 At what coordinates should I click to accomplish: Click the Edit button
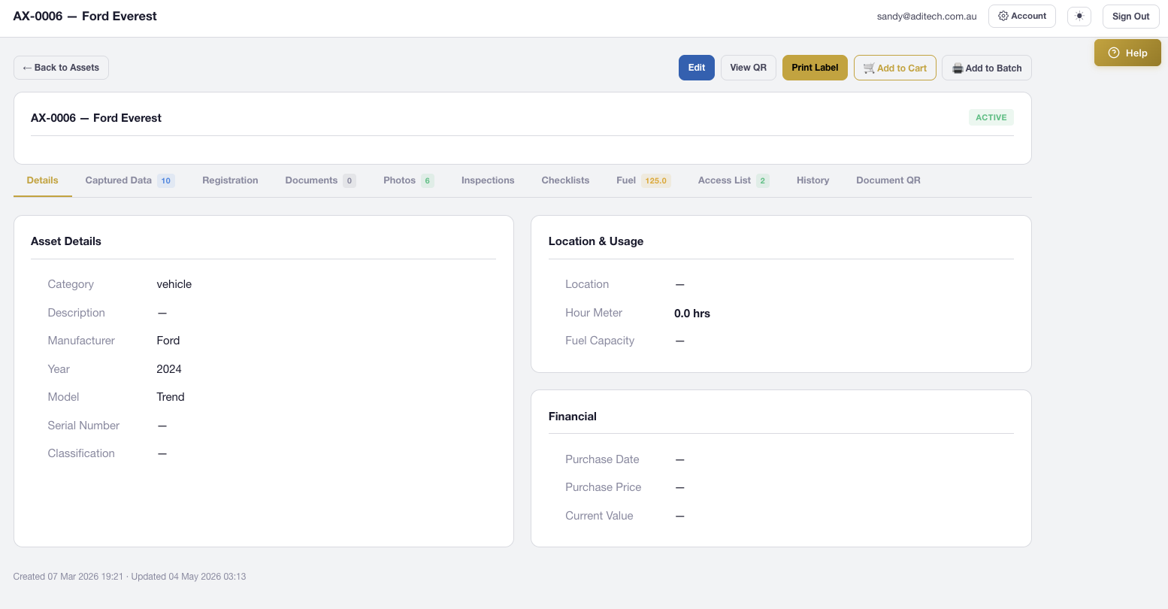697,68
